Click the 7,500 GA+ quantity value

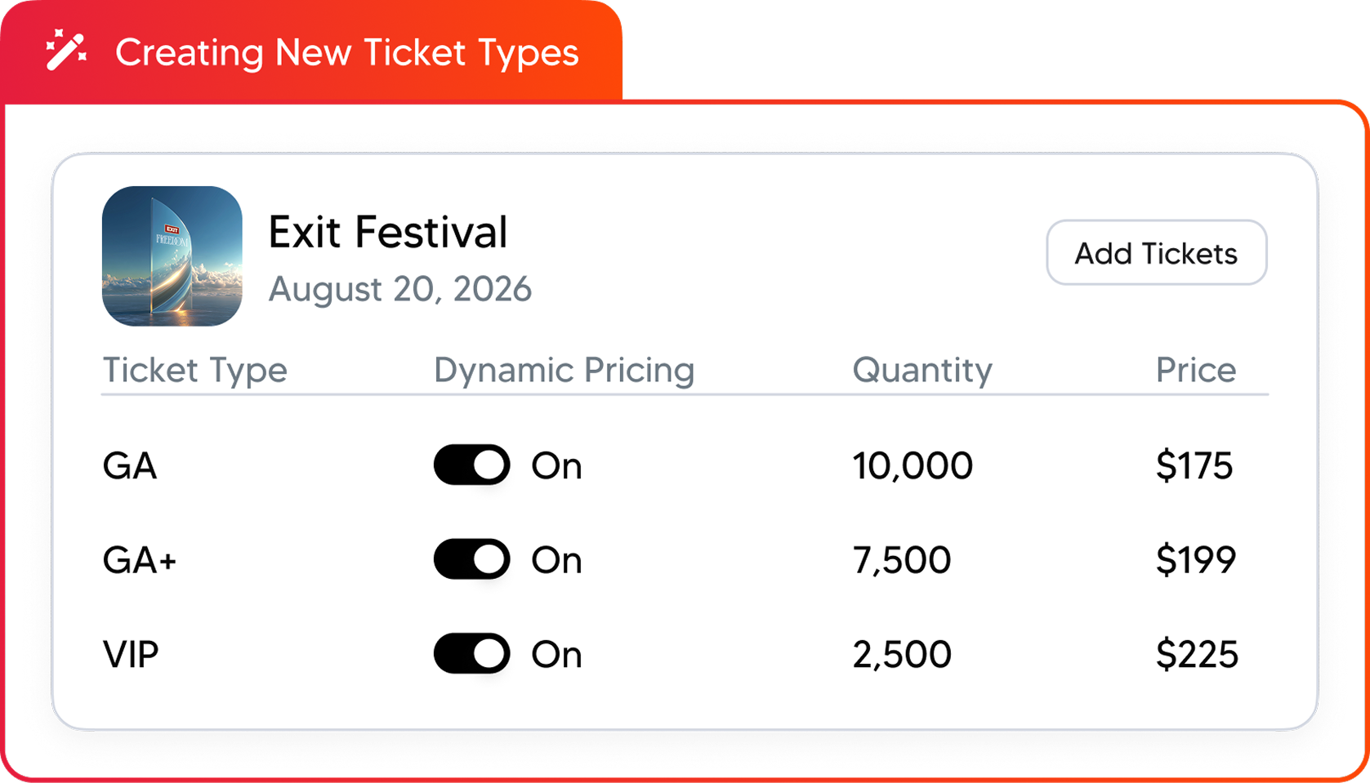(903, 559)
